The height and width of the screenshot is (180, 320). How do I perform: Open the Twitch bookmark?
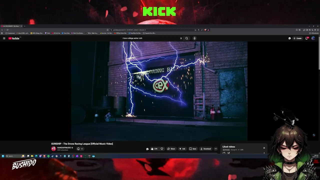pos(47,33)
